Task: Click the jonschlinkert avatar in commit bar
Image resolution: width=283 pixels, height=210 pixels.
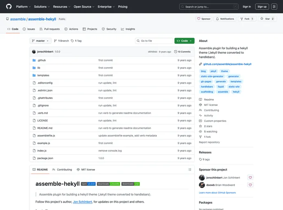Action: (34, 52)
